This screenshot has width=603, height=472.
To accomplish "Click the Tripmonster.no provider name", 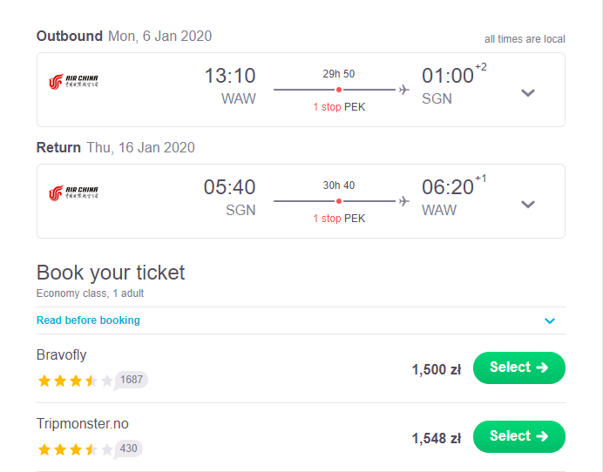I will coord(82,423).
